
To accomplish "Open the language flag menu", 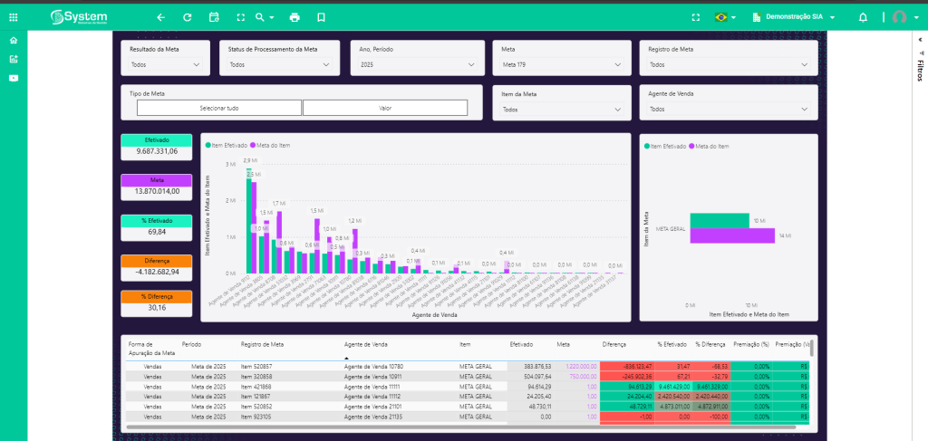I will pyautogui.click(x=725, y=17).
